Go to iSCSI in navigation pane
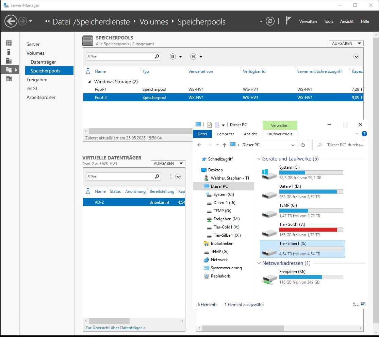Image resolution: width=379 pixels, height=337 pixels. coord(32,88)
